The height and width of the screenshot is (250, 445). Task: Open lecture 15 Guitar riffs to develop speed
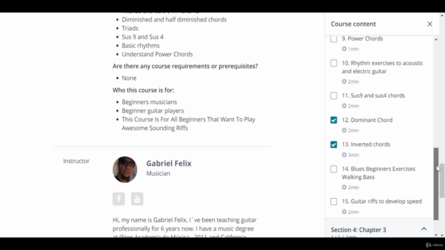[382, 201]
